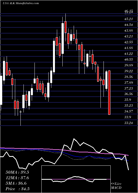Click the 43.21 price axis label

pos(128,36)
